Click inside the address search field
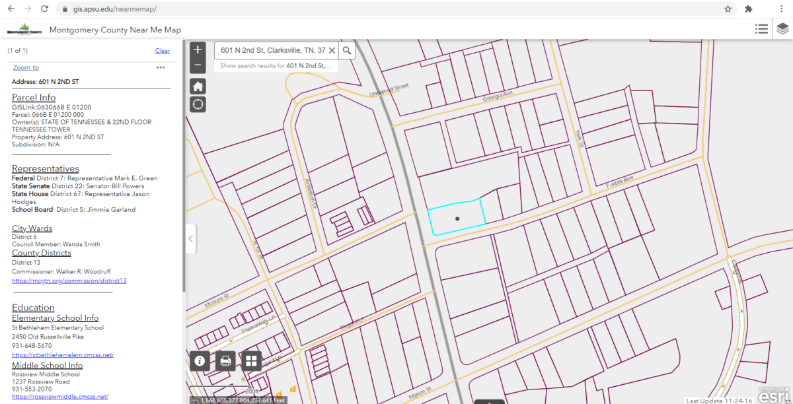The height and width of the screenshot is (404, 793). tap(271, 51)
